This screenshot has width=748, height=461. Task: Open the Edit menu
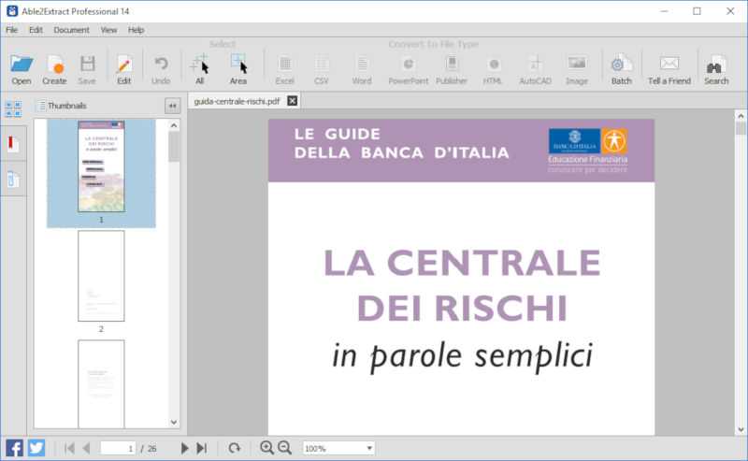tap(36, 30)
